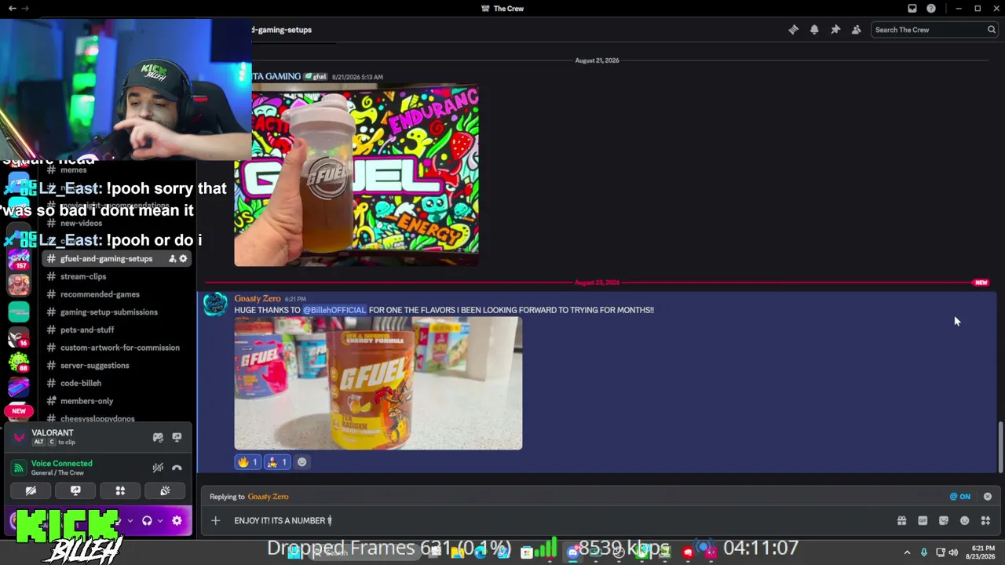This screenshot has width=1005, height=565.
Task: Start an activity from voice panel
Action: 120,490
